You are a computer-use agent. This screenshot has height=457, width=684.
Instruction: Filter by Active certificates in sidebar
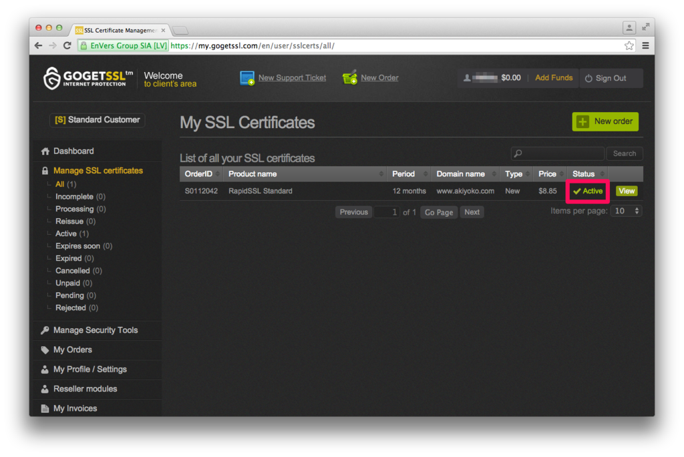pyautogui.click(x=72, y=234)
